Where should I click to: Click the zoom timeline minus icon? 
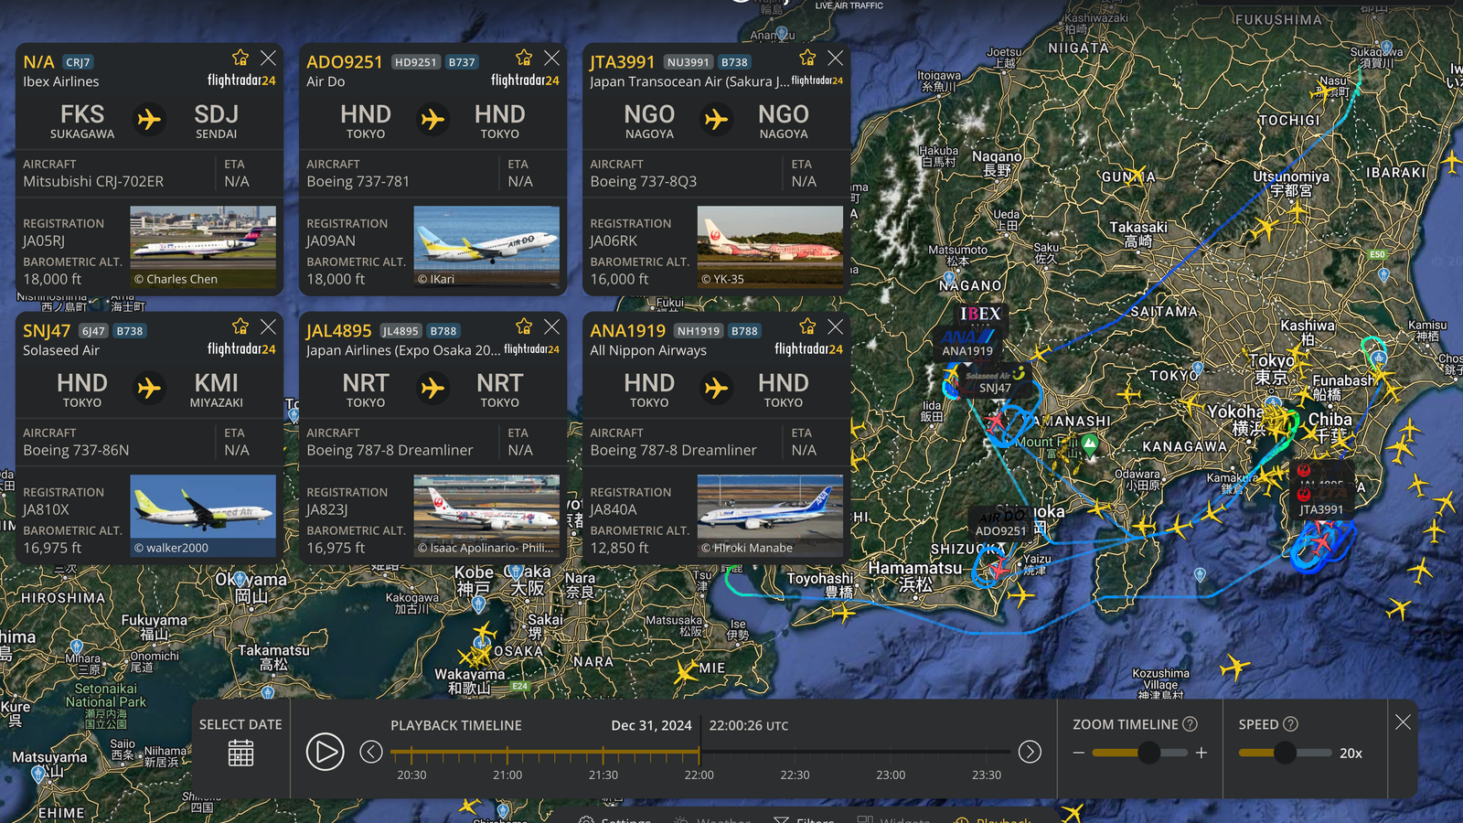[x=1079, y=753]
